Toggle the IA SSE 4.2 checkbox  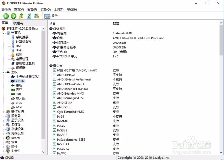[x=54, y=149]
